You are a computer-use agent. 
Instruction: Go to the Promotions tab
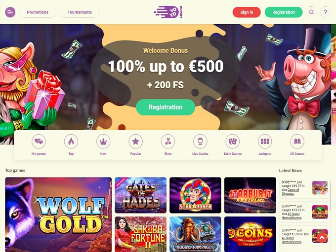(38, 12)
